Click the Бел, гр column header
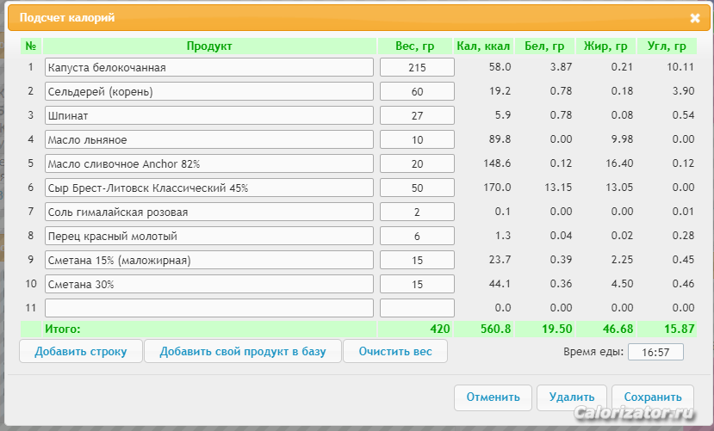714x431 pixels. point(544,46)
